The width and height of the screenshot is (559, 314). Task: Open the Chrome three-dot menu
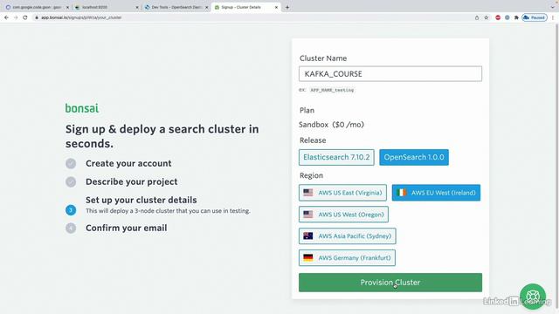(553, 17)
